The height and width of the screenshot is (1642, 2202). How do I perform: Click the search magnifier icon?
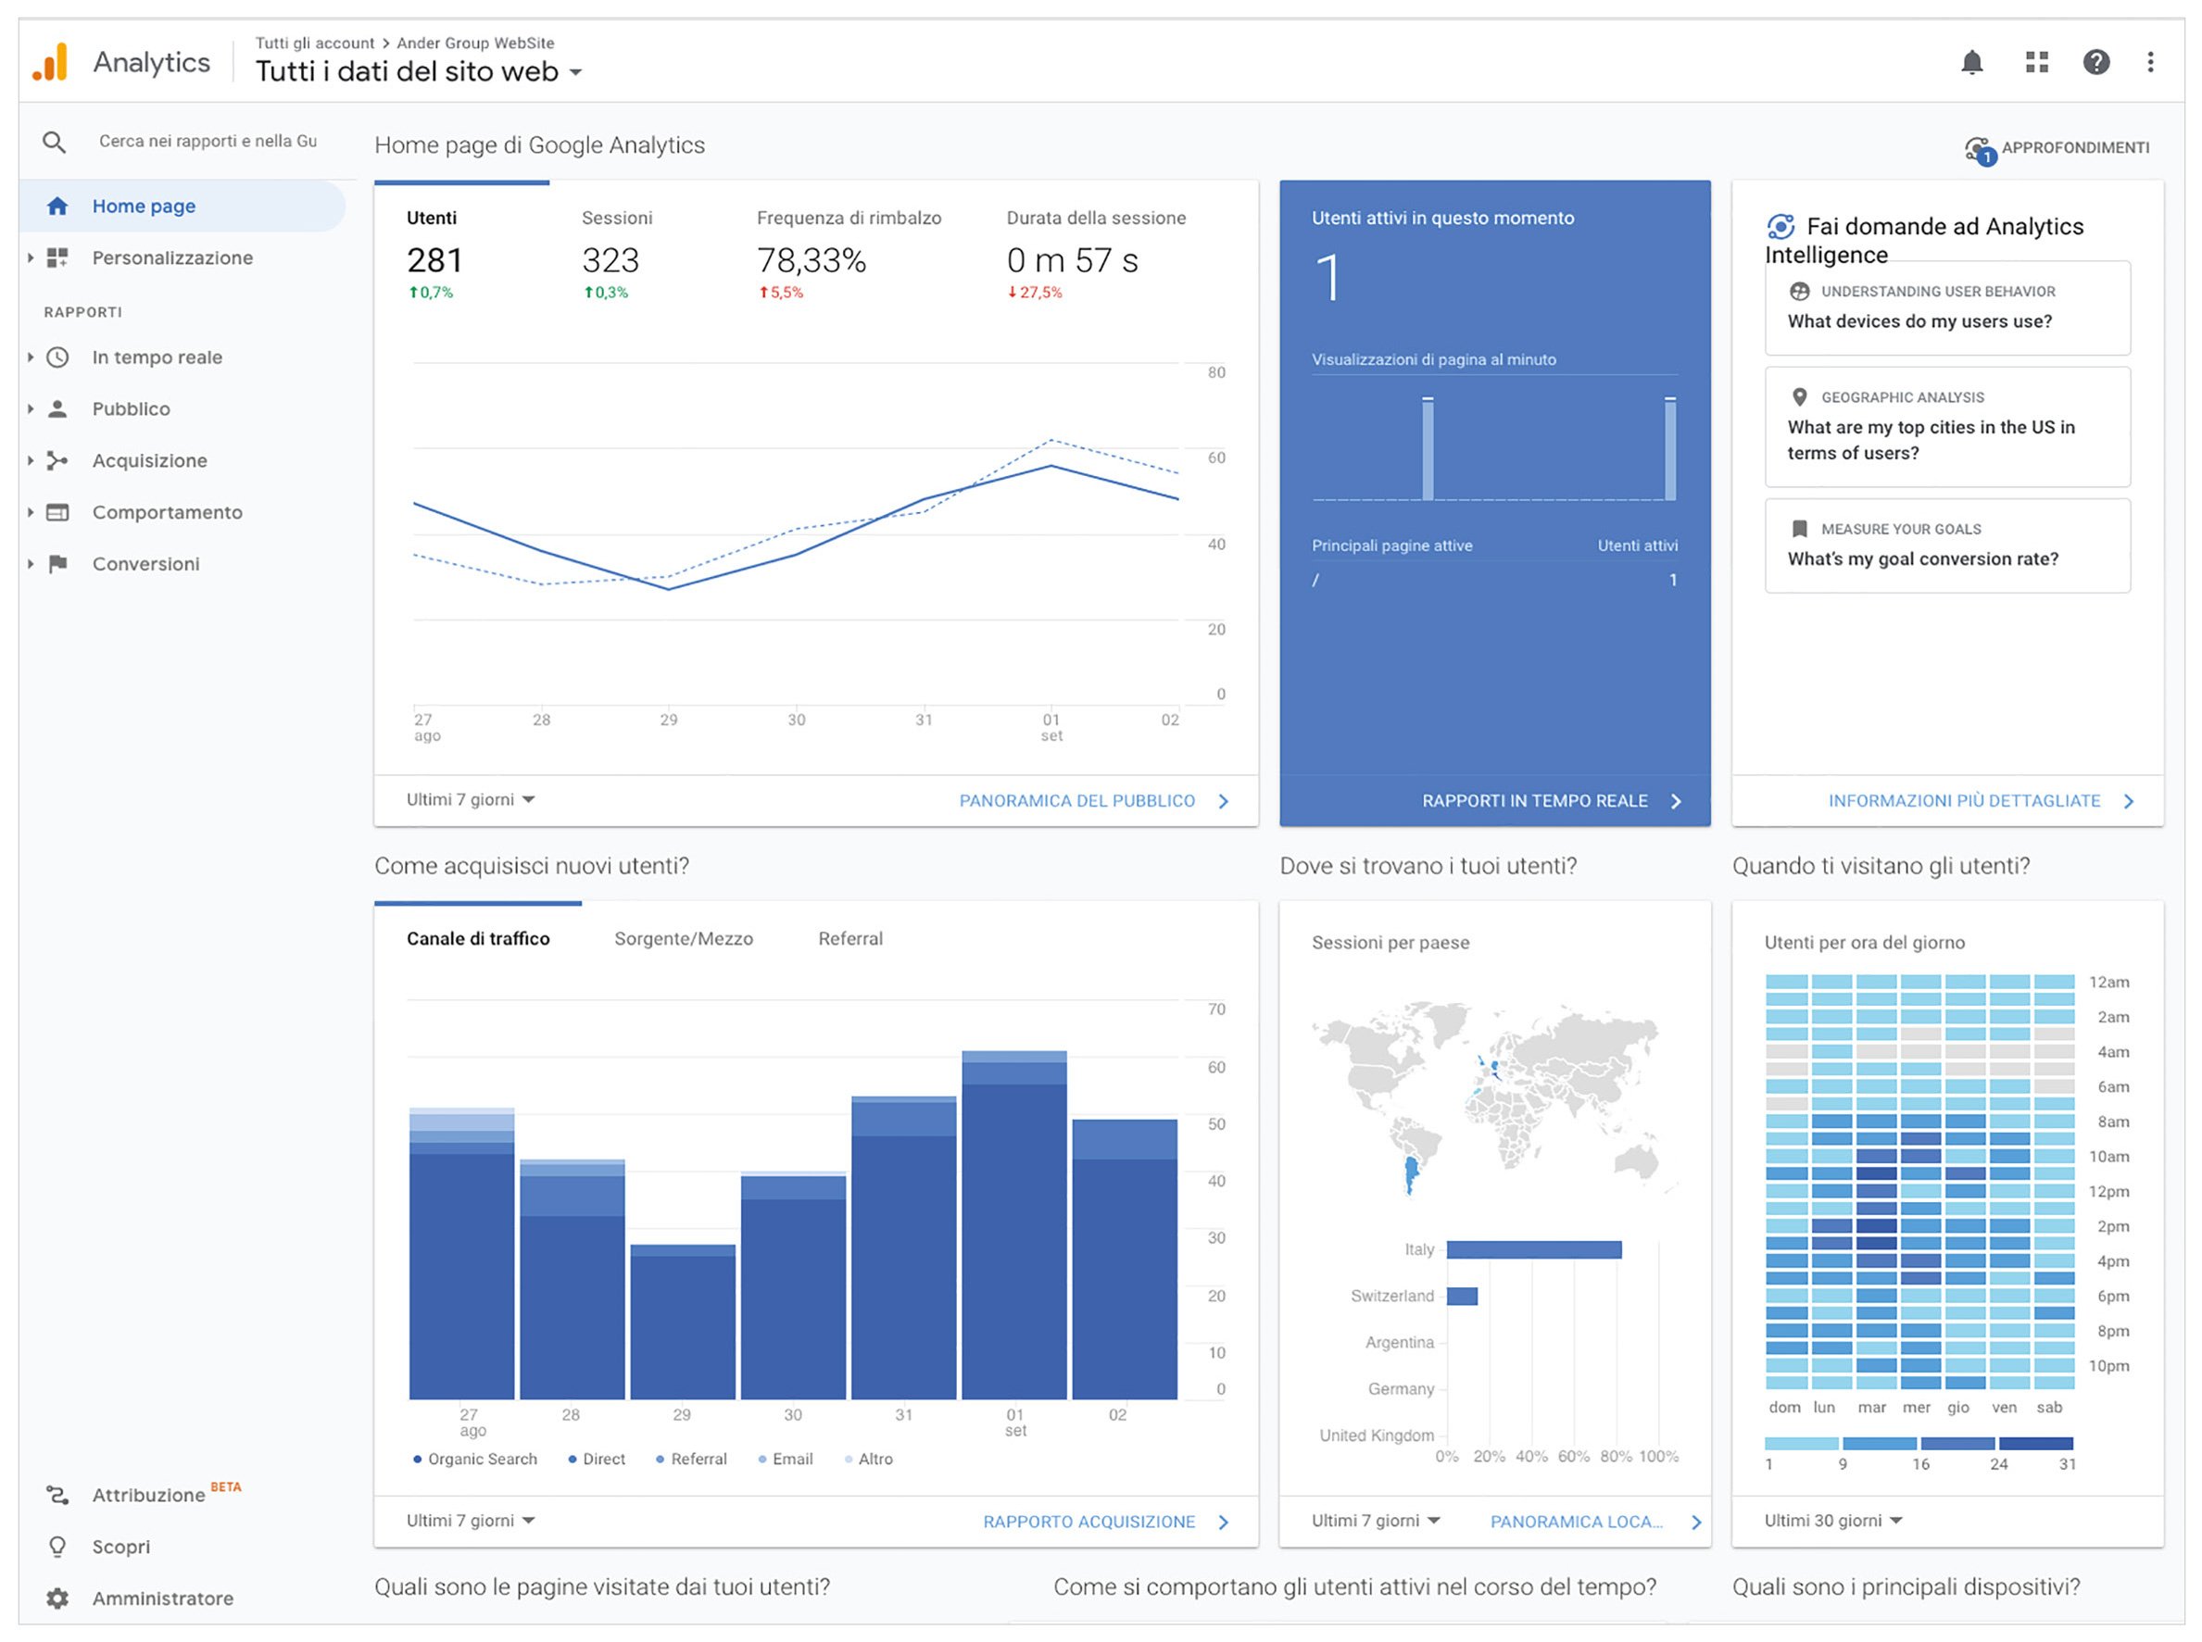[x=55, y=142]
